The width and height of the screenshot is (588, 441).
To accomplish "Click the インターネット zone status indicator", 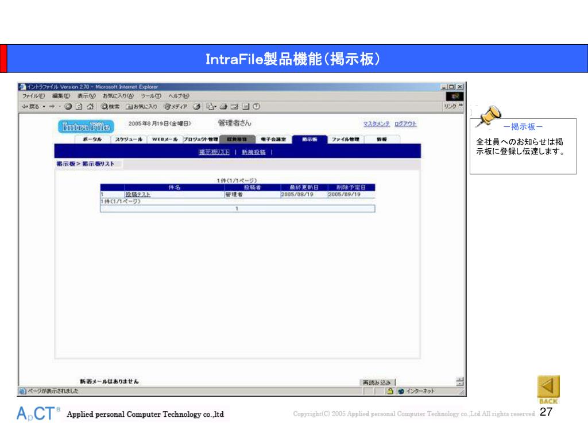I will (x=416, y=391).
